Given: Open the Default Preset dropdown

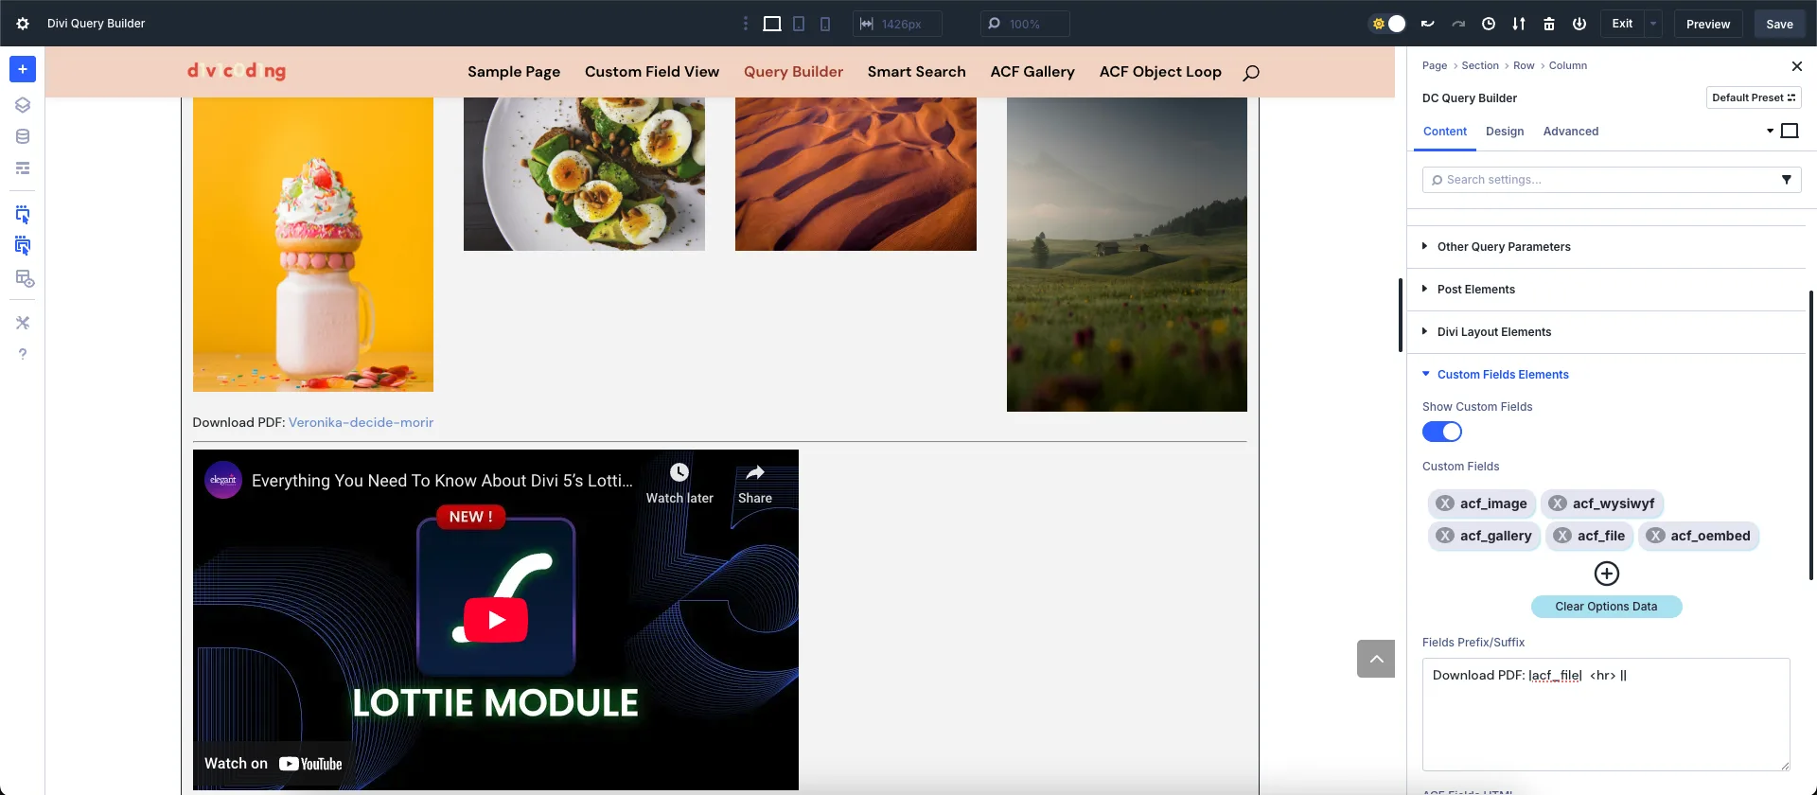Looking at the screenshot, I should (1753, 97).
